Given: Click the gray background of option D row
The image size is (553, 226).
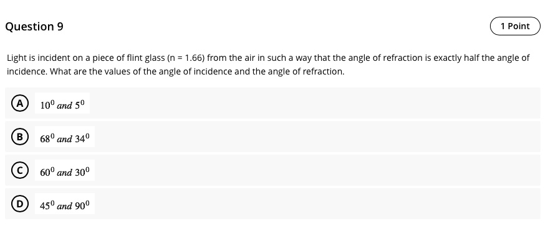Looking at the screenshot, I should (x=314, y=204).
